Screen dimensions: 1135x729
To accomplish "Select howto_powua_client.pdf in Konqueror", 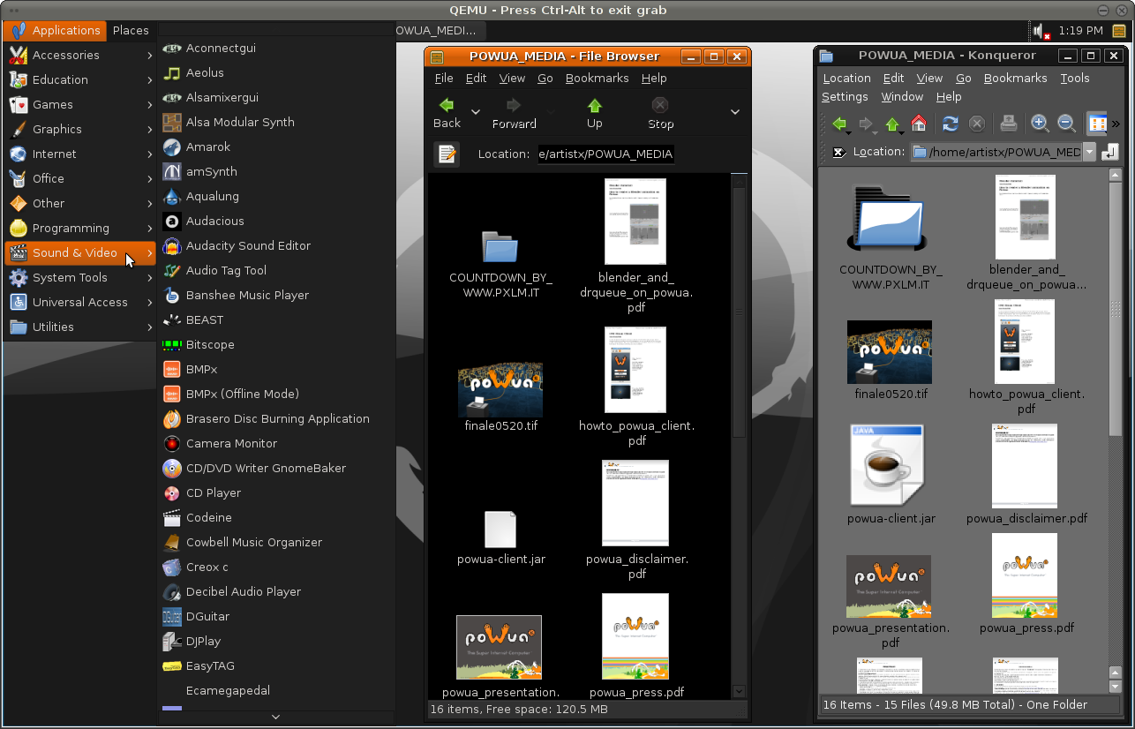I will click(x=1026, y=357).
